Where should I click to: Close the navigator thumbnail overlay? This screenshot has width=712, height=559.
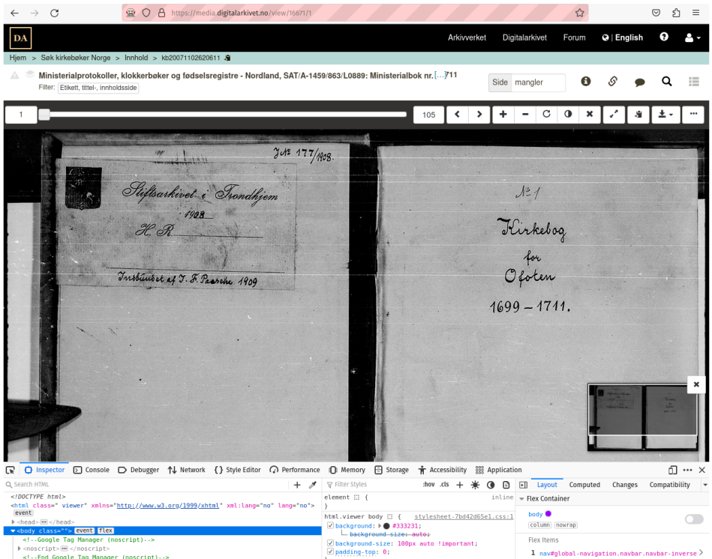(696, 384)
